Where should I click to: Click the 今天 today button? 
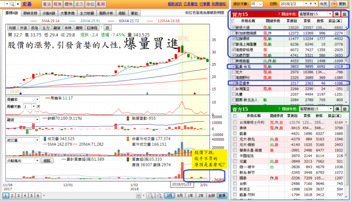click(323, 4)
